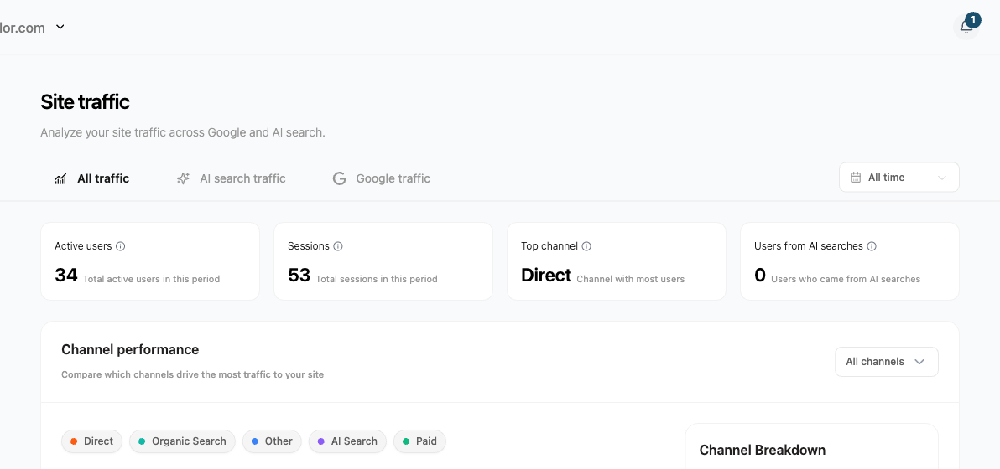Show info tooltip for Users from AI searches

pos(872,246)
